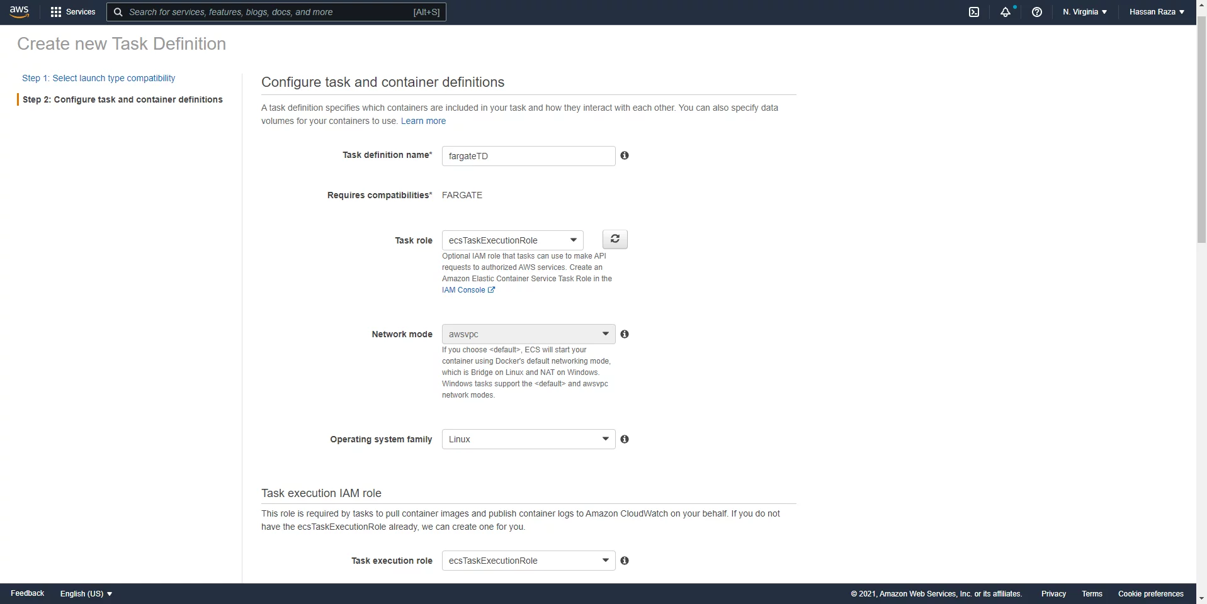Open the Network mode awsvpc dropdown
Image resolution: width=1207 pixels, height=604 pixels.
(528, 334)
